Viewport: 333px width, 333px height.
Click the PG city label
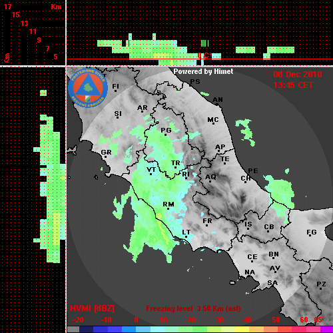click(166, 130)
